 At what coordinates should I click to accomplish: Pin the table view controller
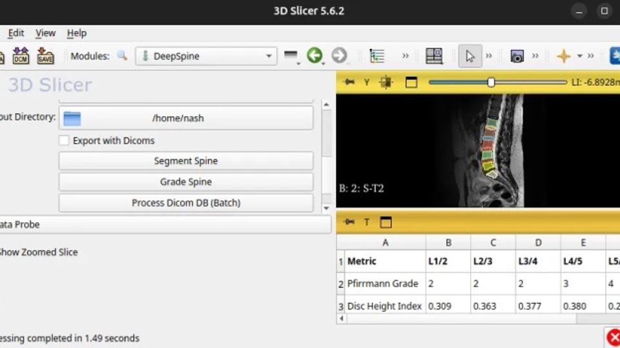tap(349, 222)
